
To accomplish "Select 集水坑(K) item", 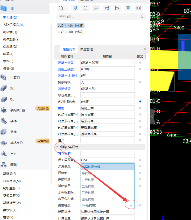I will (x=10, y=210).
